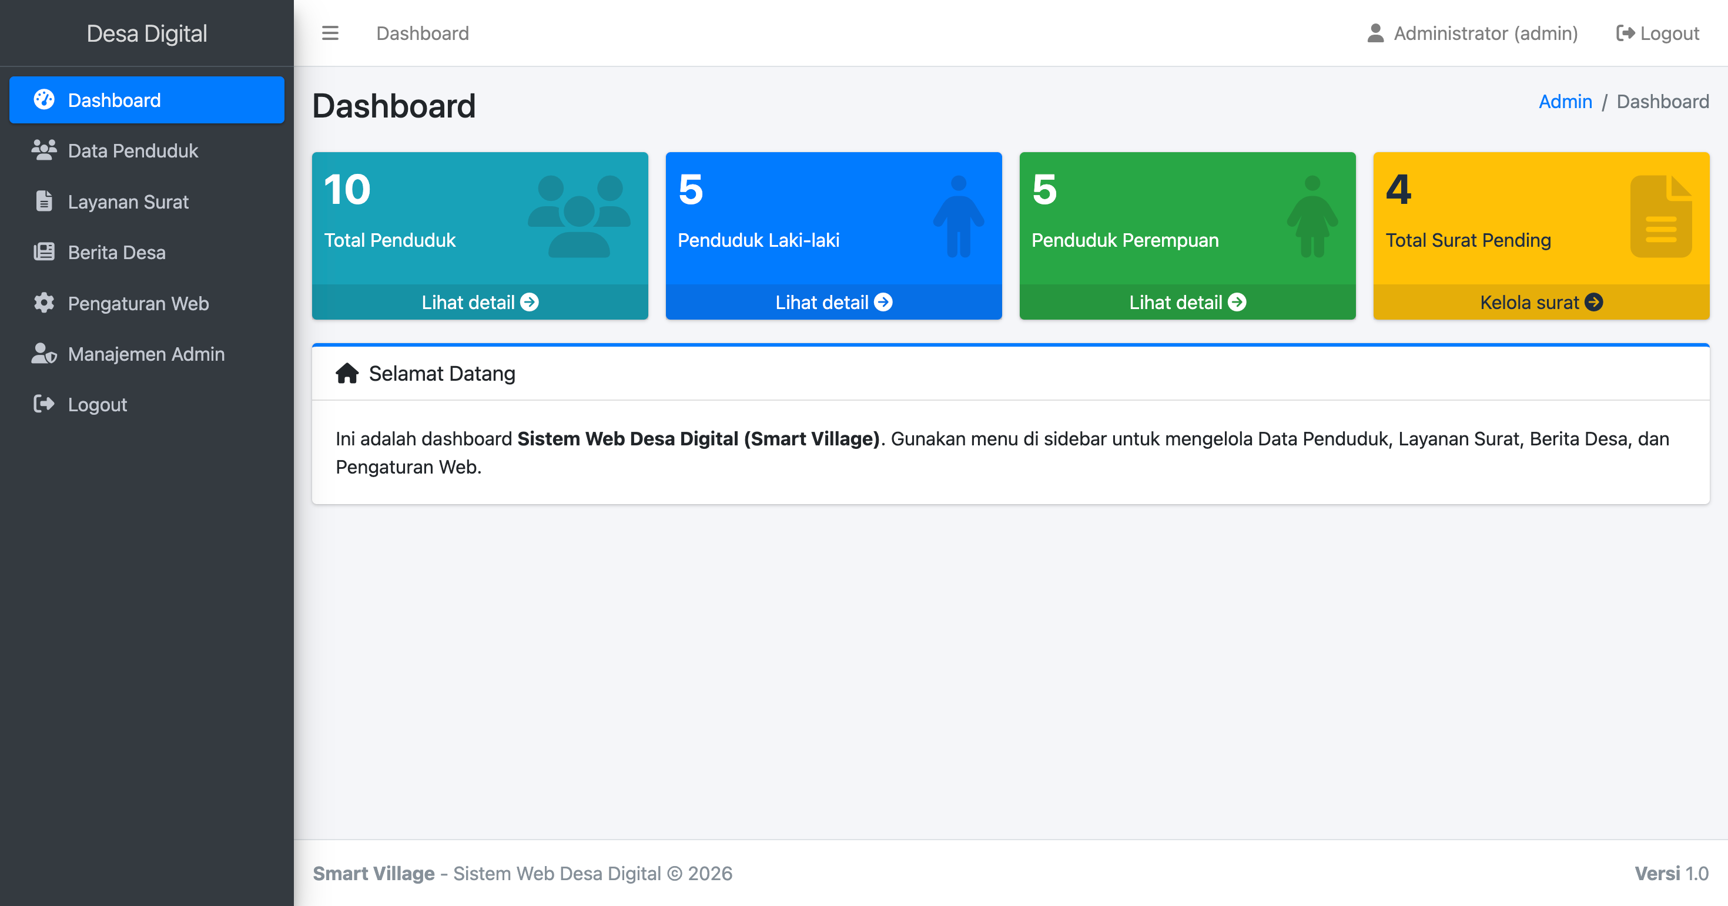Open Lihat detail under Penduduk Perempuan
This screenshot has height=906, width=1728.
1187,303
